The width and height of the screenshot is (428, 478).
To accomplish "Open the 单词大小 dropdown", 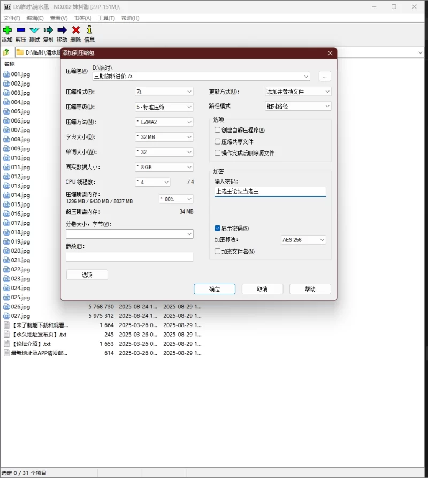I will (164, 152).
